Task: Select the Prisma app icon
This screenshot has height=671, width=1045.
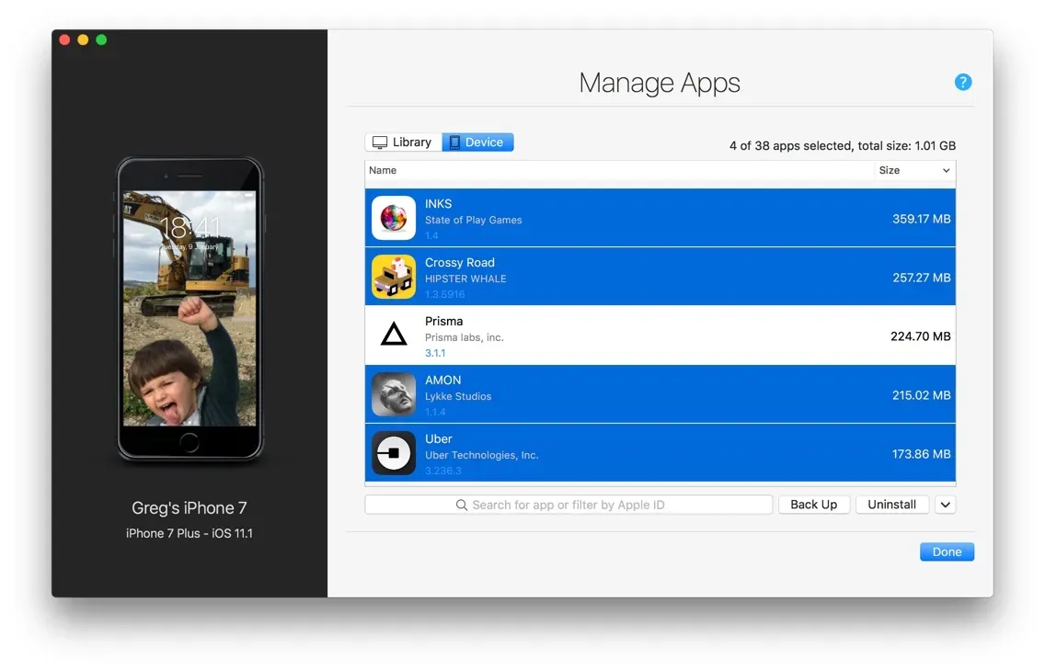Action: [393, 335]
